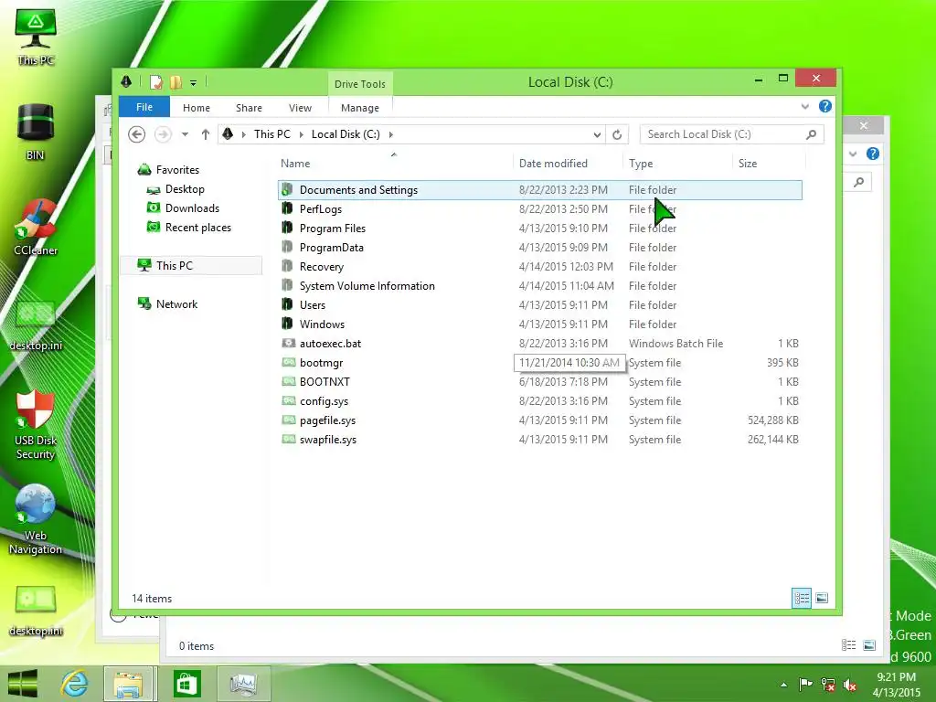Image resolution: width=936 pixels, height=702 pixels.
Task: Switch to Details view in status bar
Action: pyautogui.click(x=801, y=598)
